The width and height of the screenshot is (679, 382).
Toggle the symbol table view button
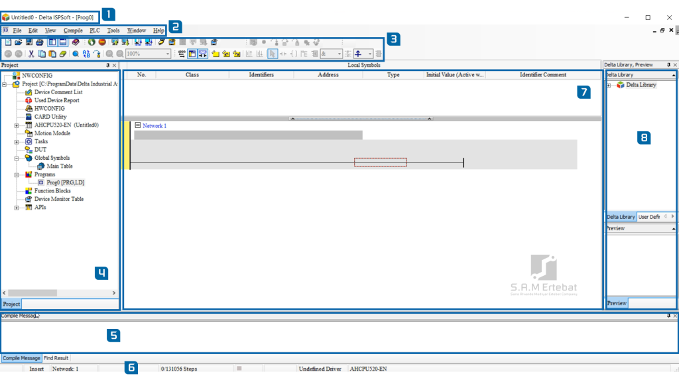192,54
